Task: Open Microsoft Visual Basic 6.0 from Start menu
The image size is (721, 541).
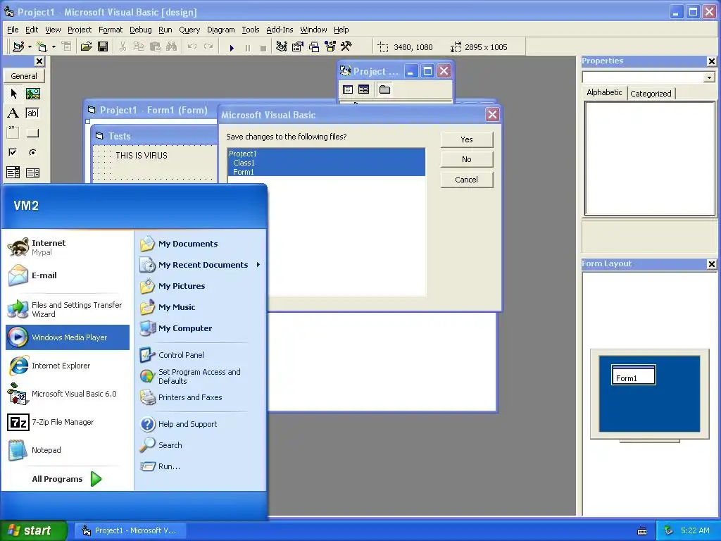Action: (x=68, y=394)
